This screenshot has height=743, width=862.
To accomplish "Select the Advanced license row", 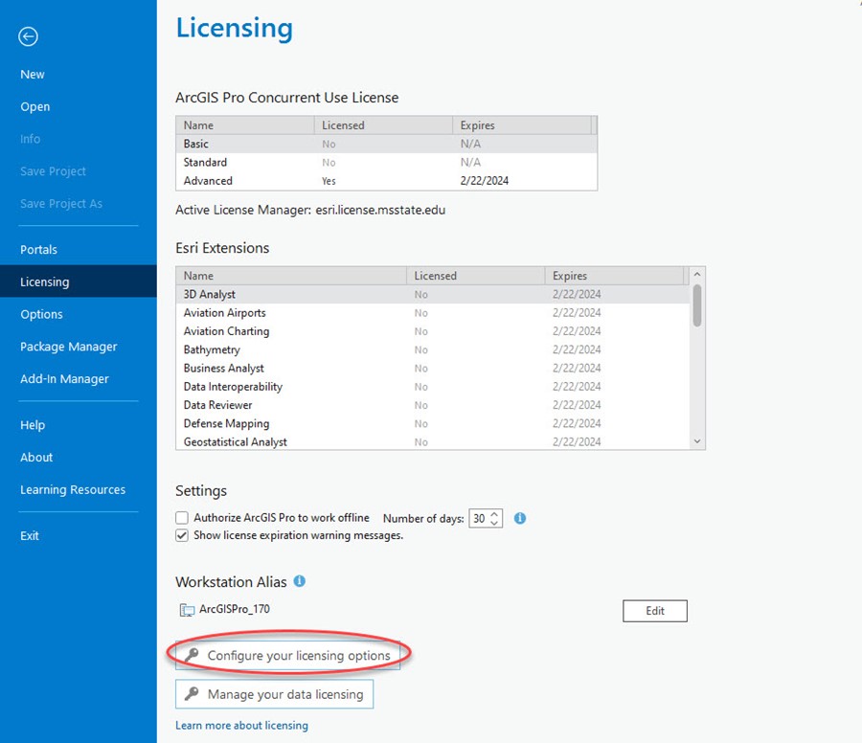I will [x=387, y=181].
